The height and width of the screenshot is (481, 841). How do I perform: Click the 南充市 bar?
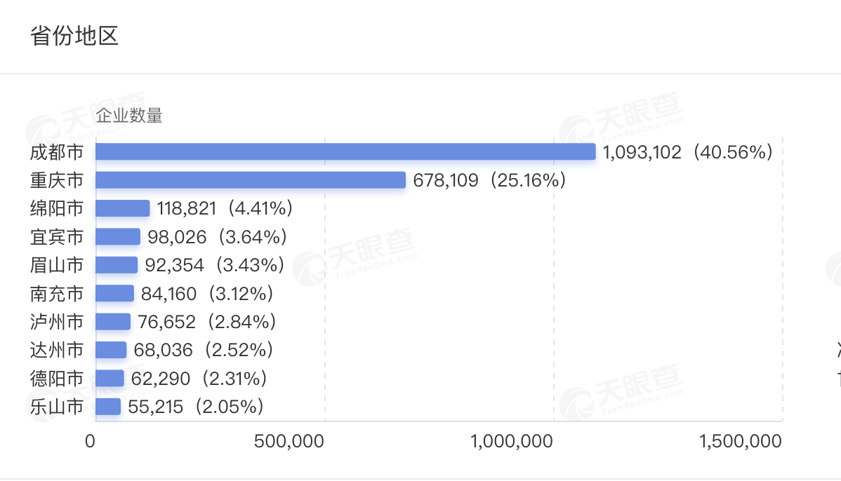click(115, 294)
